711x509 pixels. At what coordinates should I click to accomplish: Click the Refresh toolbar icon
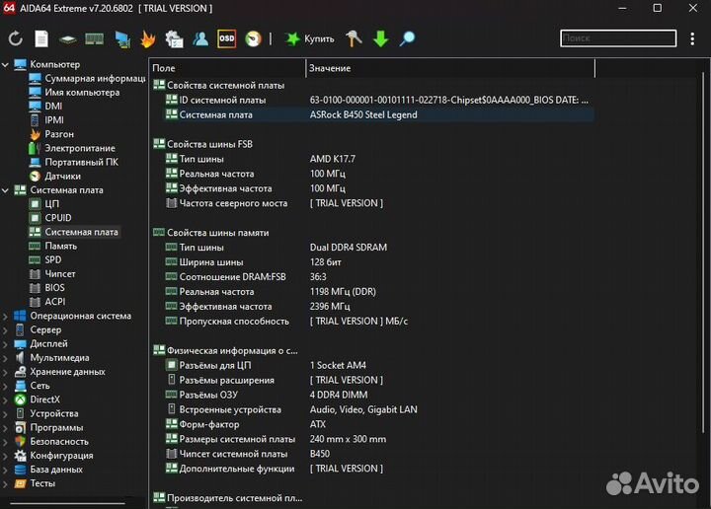pyautogui.click(x=16, y=38)
